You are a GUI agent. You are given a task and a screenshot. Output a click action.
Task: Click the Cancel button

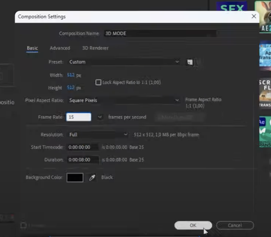click(235, 225)
